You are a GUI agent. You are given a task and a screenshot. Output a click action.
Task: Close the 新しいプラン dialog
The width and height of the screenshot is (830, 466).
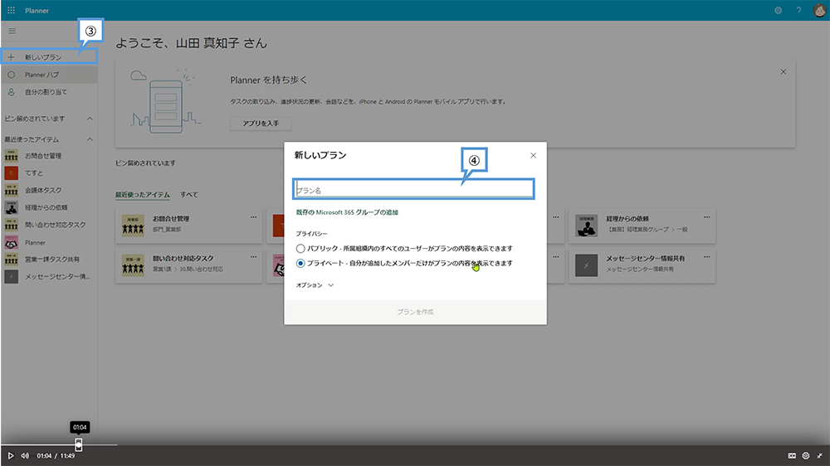pos(533,156)
